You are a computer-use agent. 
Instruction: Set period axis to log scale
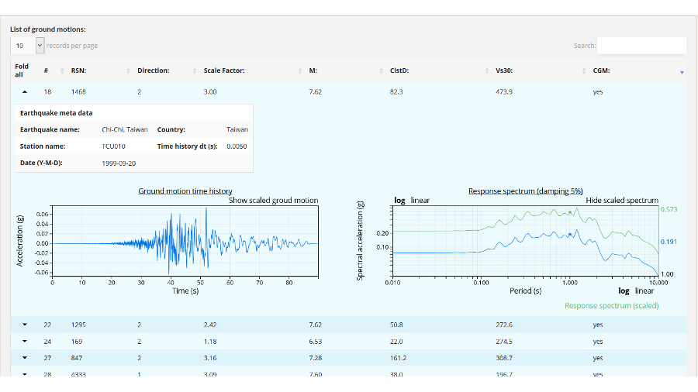(623, 291)
